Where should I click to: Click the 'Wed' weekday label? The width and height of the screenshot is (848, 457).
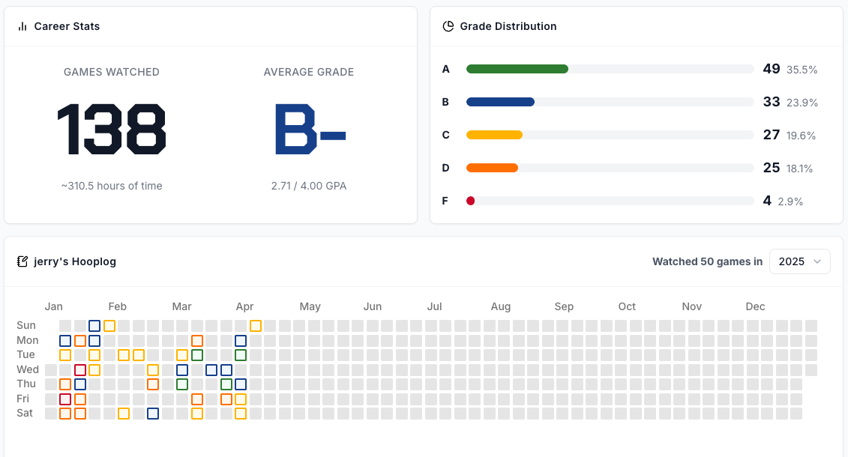tap(28, 369)
